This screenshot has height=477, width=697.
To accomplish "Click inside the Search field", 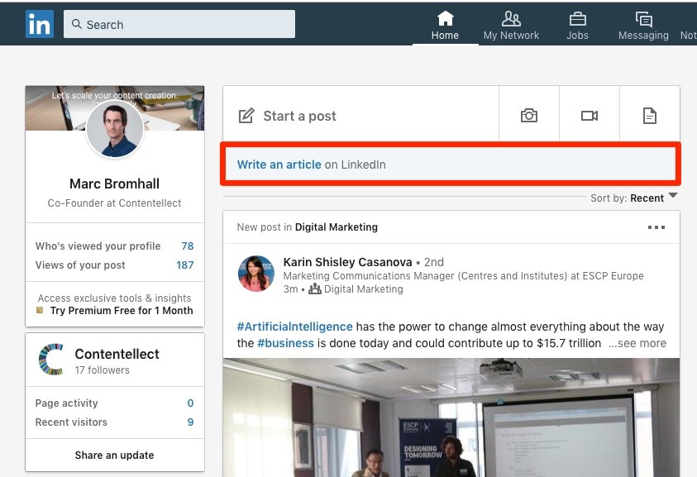I will tap(179, 24).
